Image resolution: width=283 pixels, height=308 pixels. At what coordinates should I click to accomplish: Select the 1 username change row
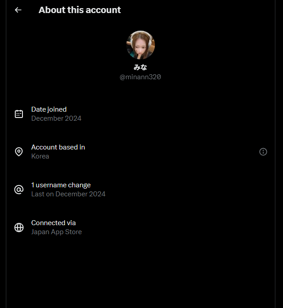coord(140,190)
